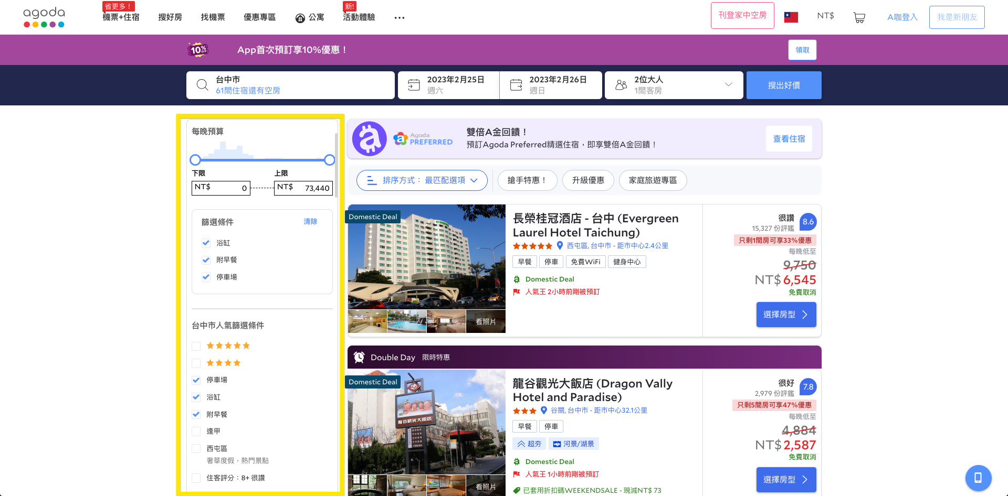Open 優惠專區 nav item

259,17
